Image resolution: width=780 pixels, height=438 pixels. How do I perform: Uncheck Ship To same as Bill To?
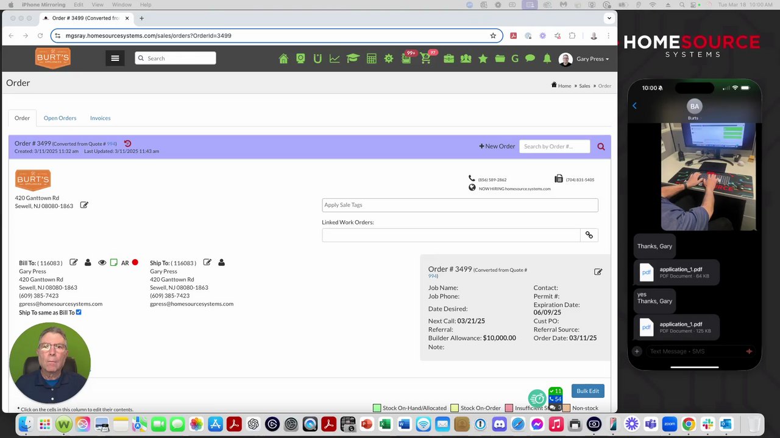(79, 312)
